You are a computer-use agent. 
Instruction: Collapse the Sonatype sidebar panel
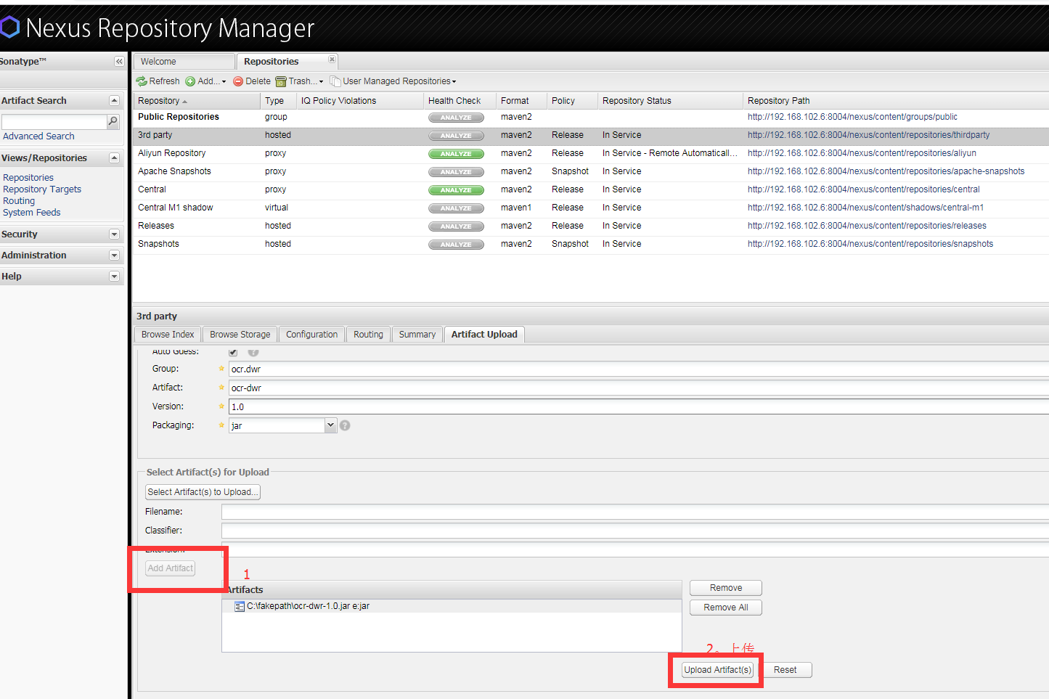pos(119,62)
